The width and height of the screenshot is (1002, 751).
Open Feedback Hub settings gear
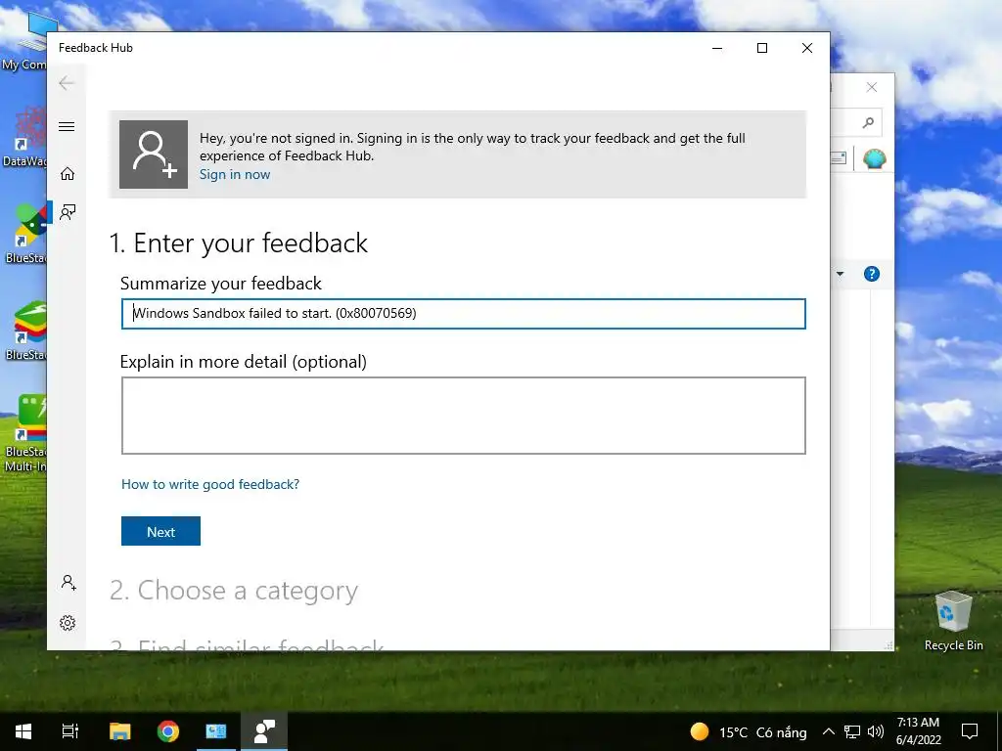point(68,623)
